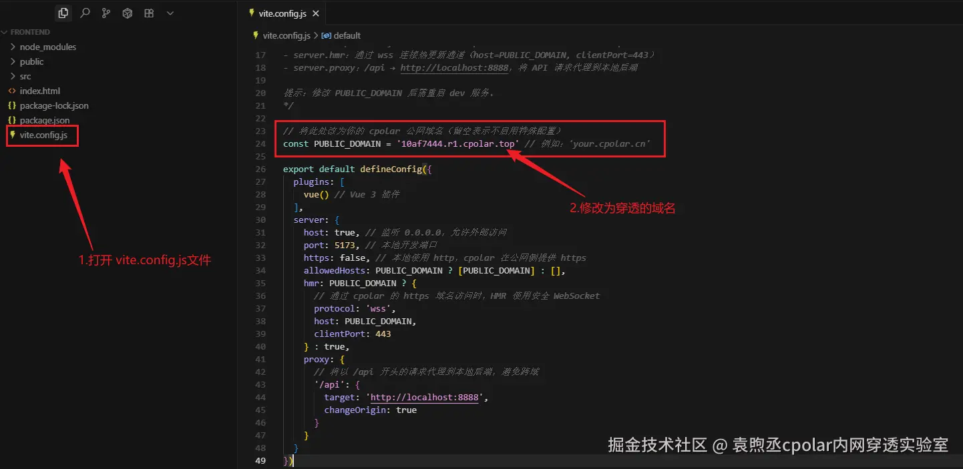Click line number 24 in the gutter
The width and height of the screenshot is (963, 469).
click(260, 143)
